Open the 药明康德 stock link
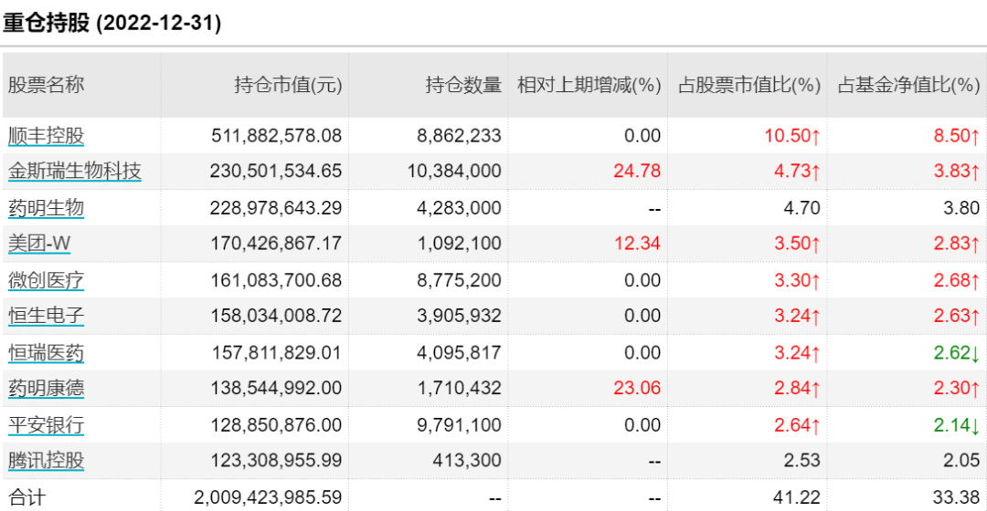The width and height of the screenshot is (987, 511). click(46, 387)
